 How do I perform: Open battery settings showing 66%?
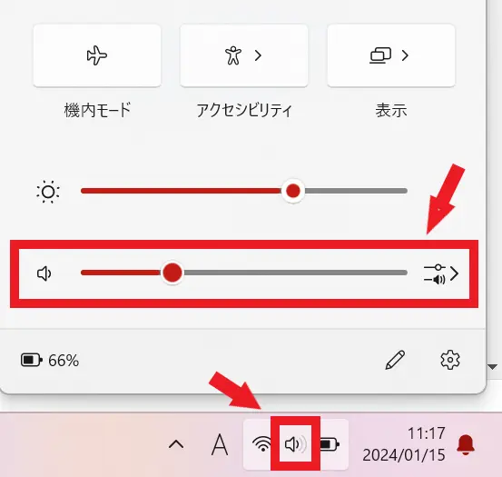tap(50, 360)
